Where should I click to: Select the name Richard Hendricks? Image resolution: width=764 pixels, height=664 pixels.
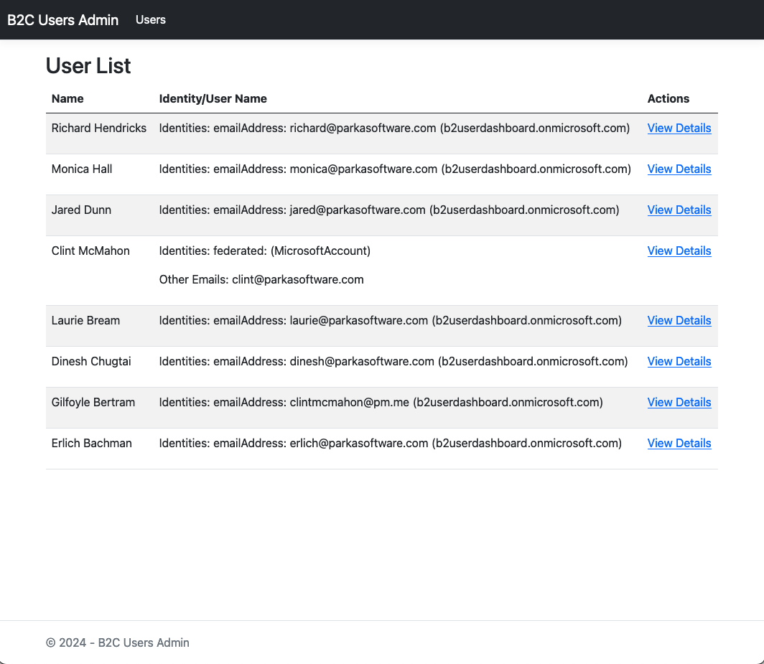tap(99, 128)
